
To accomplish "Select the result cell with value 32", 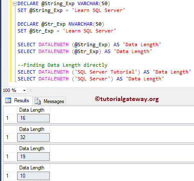I will tap(33, 137).
